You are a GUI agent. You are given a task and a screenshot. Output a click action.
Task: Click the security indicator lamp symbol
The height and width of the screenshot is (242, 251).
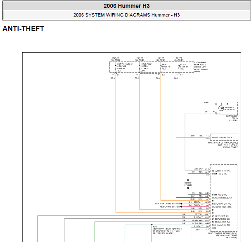[221, 108]
